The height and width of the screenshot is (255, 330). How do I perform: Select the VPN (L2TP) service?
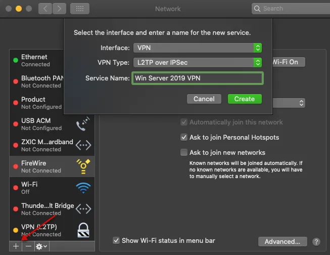click(x=52, y=230)
